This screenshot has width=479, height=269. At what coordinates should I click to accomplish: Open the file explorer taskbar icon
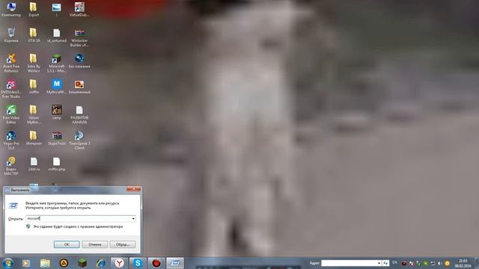point(45,263)
